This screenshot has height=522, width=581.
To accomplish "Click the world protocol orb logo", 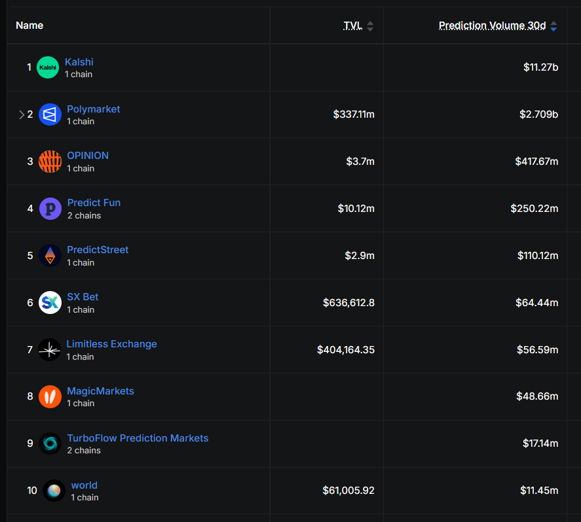I will [54, 491].
